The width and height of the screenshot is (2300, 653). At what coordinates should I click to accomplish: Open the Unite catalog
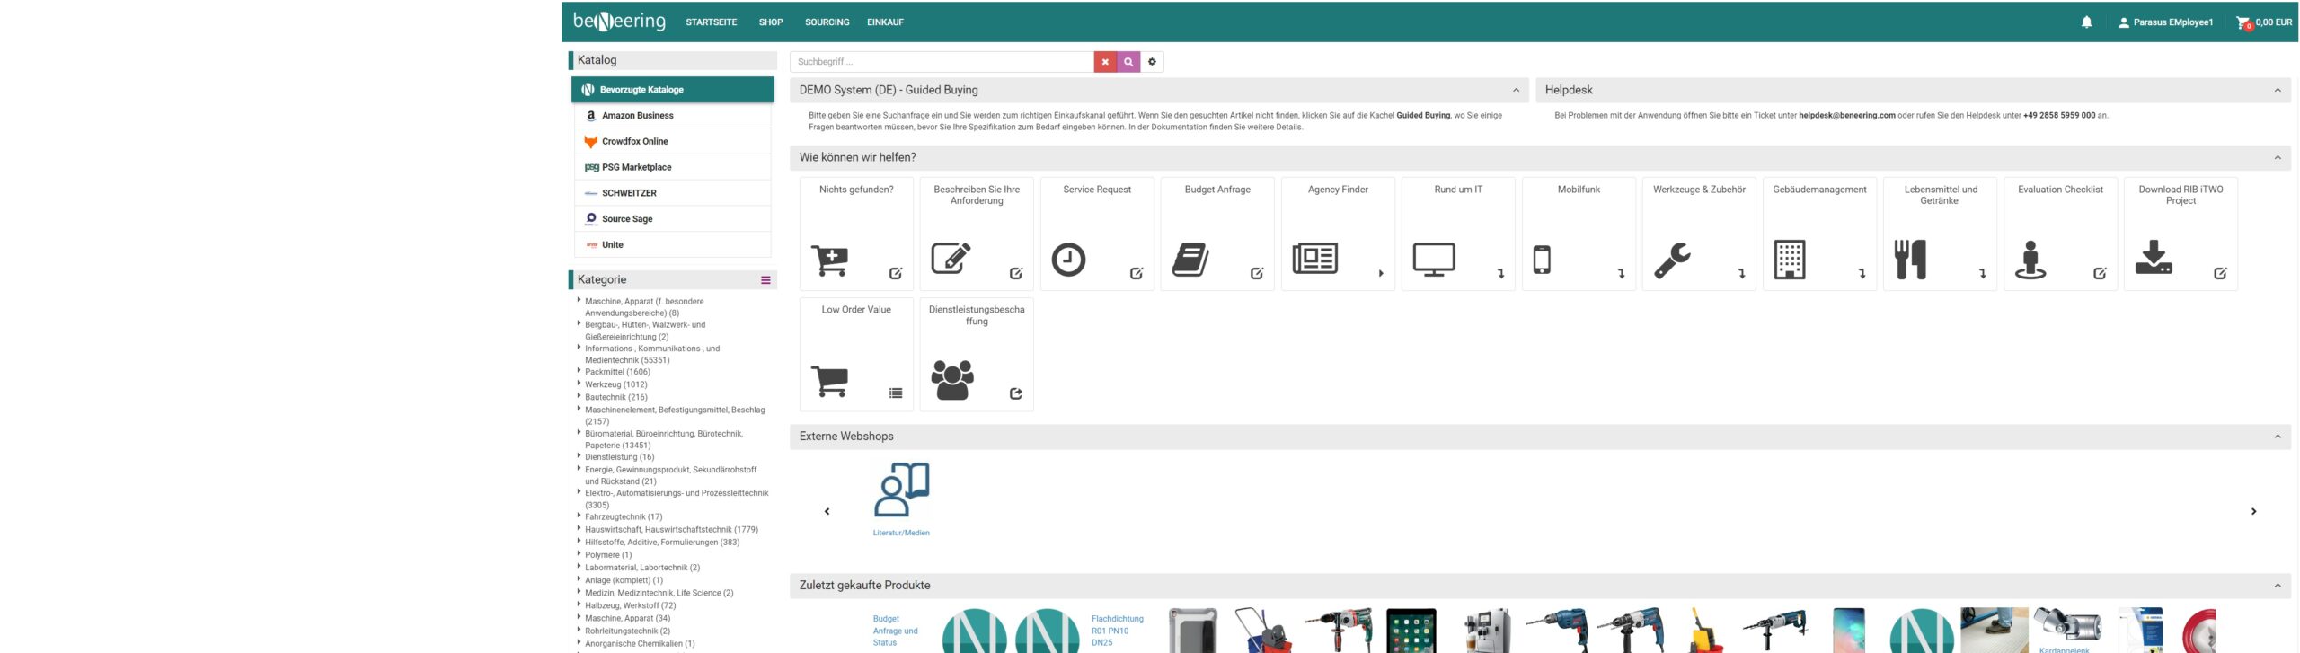point(673,245)
